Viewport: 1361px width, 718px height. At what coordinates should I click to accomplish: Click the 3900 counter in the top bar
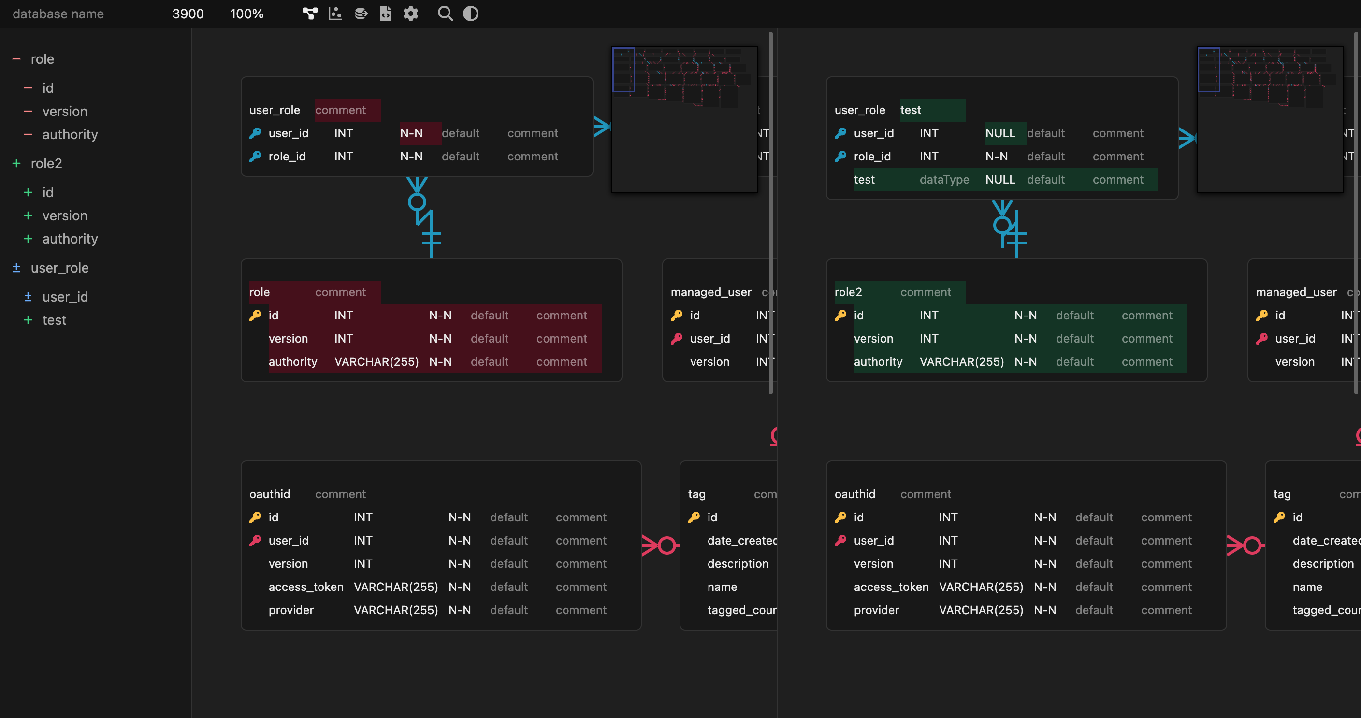188,14
